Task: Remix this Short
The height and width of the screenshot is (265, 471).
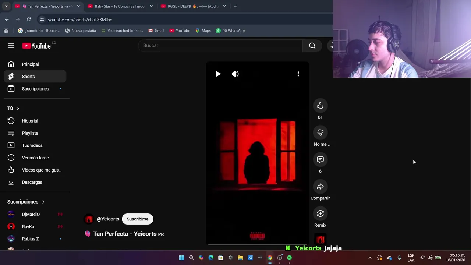Action: click(320, 213)
